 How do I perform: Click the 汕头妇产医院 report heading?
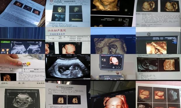(57, 31)
